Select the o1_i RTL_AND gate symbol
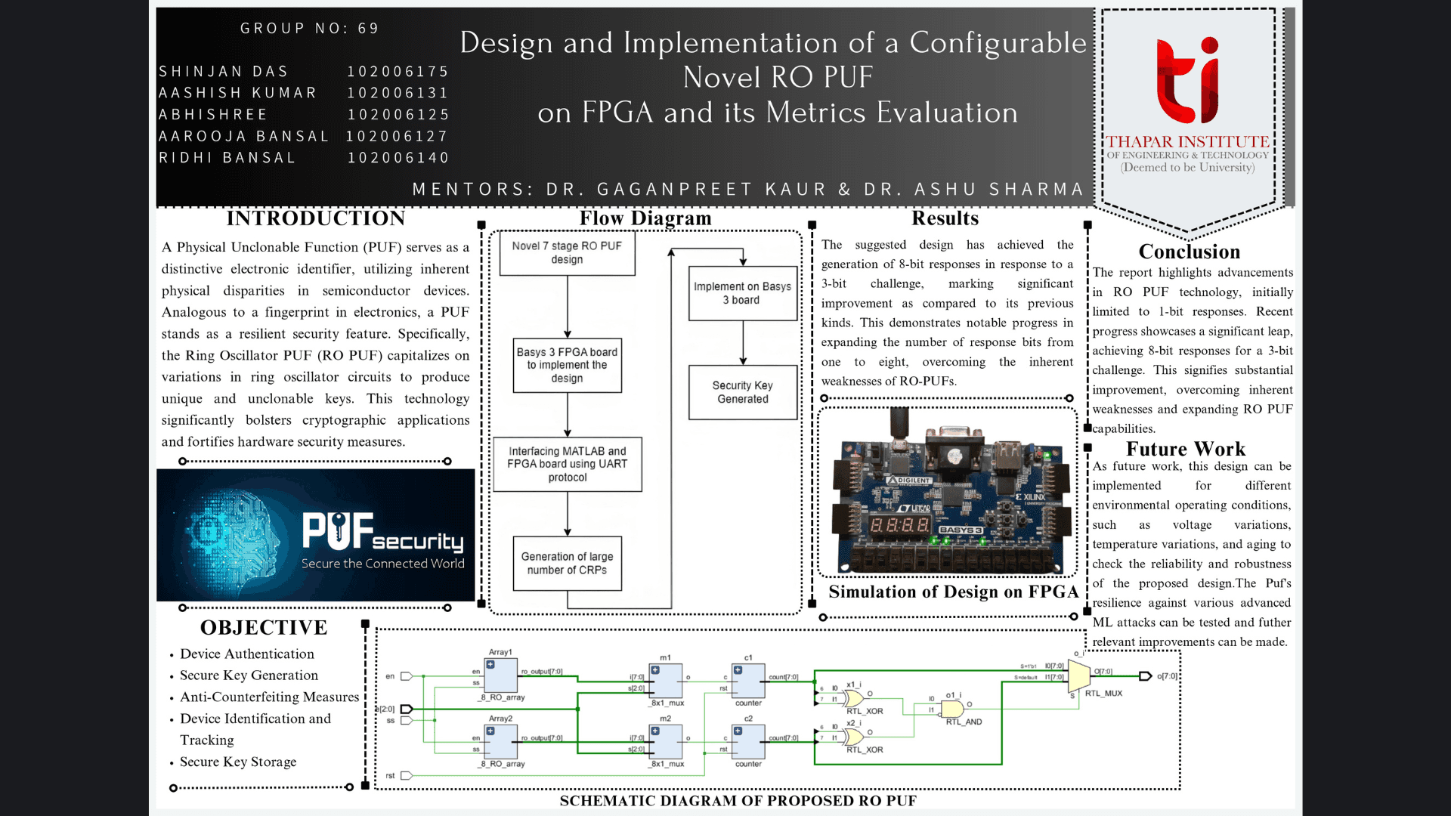This screenshot has width=1451, height=816. point(952,709)
